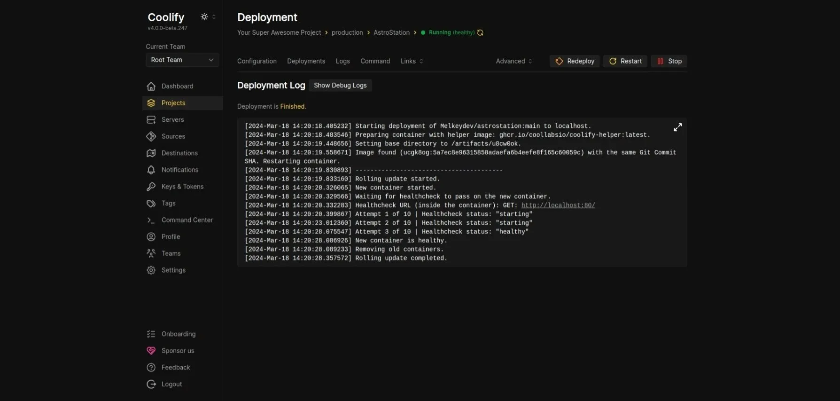Expand the deployment log to fullscreen
This screenshot has width=840, height=401.
[x=677, y=127]
